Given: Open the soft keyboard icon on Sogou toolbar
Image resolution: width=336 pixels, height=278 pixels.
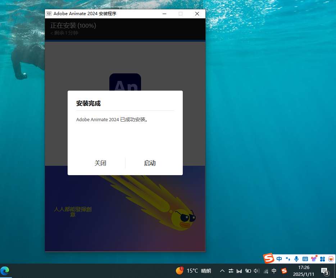Looking at the screenshot, I should coord(305,259).
